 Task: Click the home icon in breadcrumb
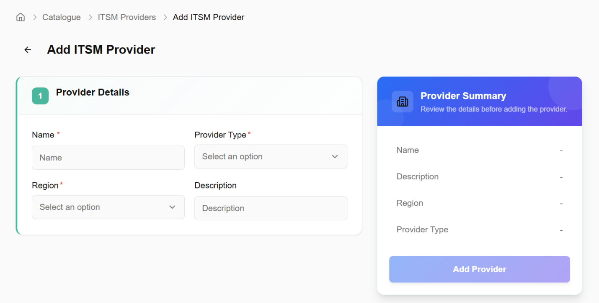tap(20, 17)
